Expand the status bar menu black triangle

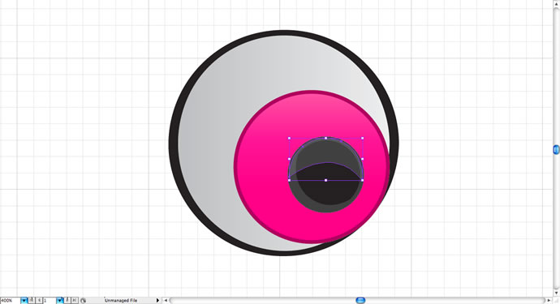(157, 301)
